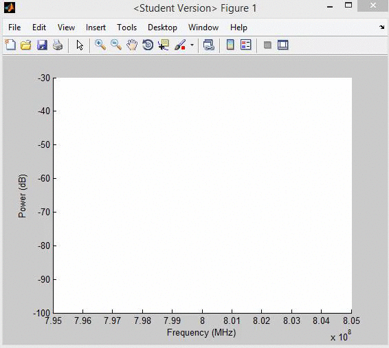This screenshot has height=348, width=389.
Task: Open the Tools menu
Action: pyautogui.click(x=126, y=28)
